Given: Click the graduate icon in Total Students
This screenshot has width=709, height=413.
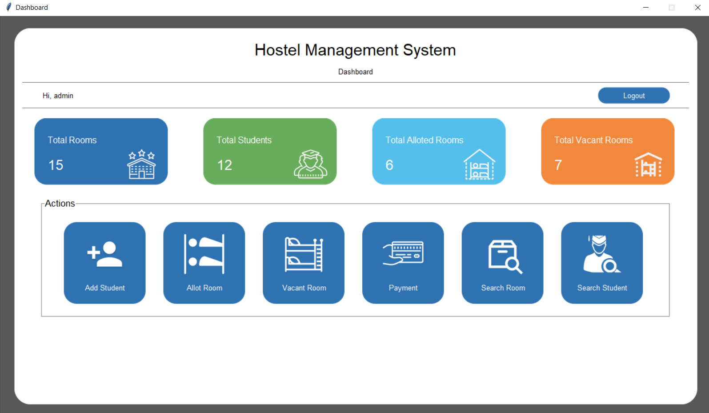Looking at the screenshot, I should pos(310,164).
